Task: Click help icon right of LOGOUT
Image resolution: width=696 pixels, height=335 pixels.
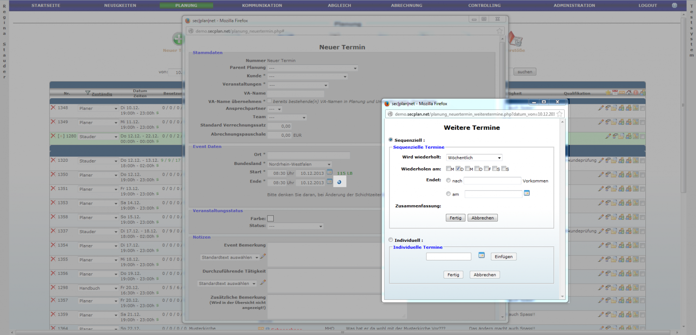Action: (675, 6)
